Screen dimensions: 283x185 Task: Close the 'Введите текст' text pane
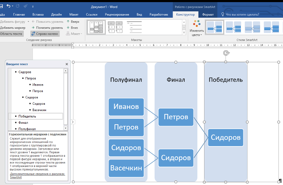point(67,64)
